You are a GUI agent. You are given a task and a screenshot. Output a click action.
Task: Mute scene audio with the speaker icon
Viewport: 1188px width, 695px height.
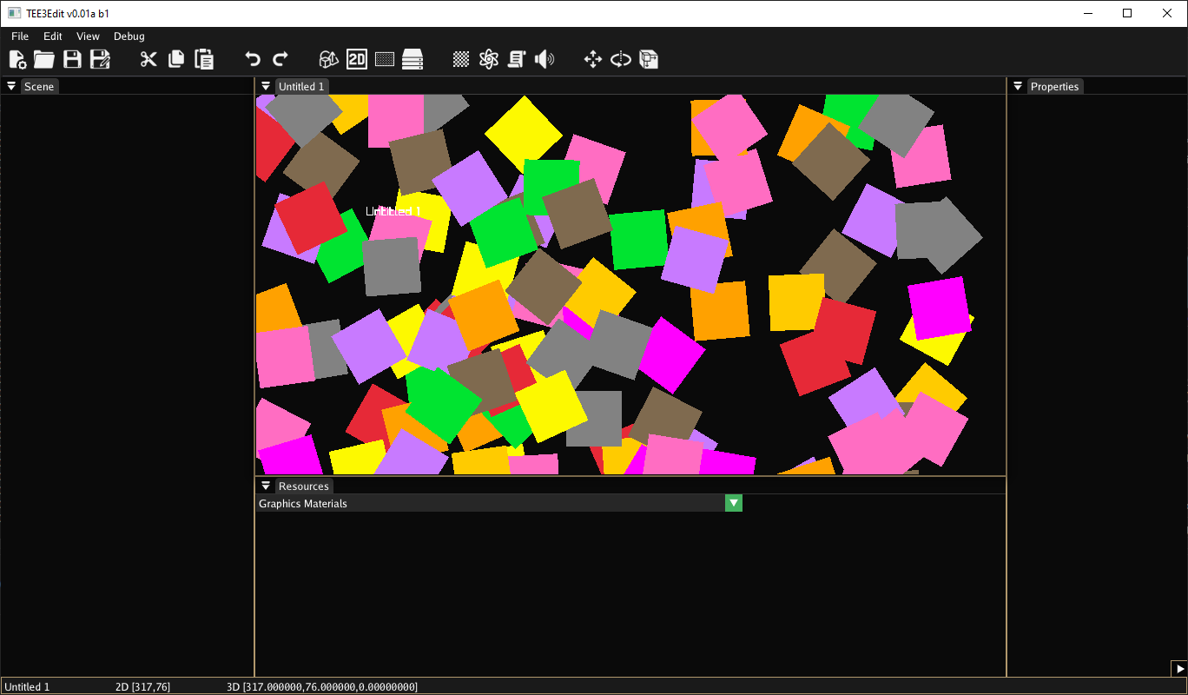(544, 58)
